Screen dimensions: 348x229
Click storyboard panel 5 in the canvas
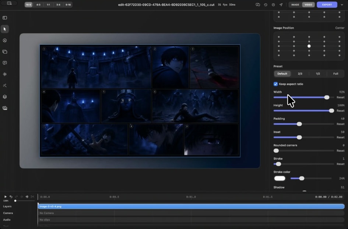(x=126, y=106)
